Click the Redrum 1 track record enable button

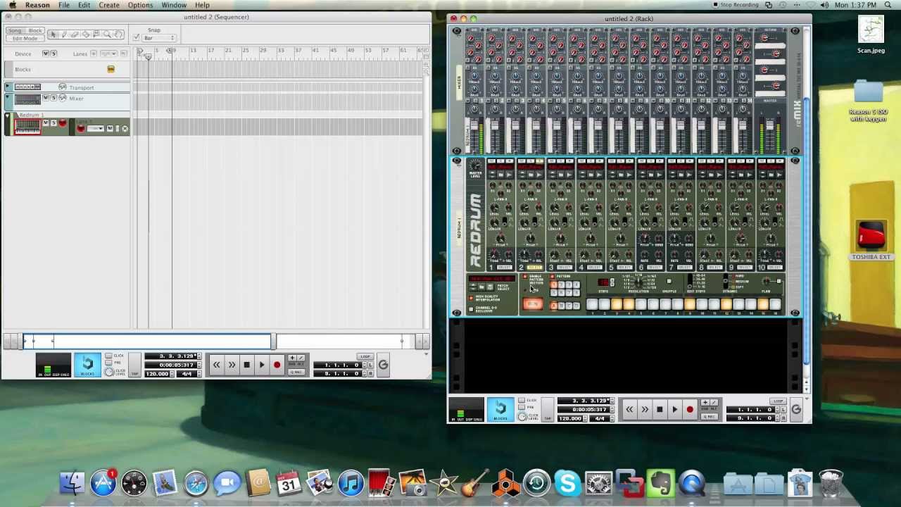pos(63,123)
